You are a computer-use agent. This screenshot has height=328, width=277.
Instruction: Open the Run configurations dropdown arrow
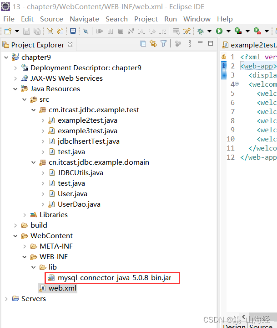point(229,31)
